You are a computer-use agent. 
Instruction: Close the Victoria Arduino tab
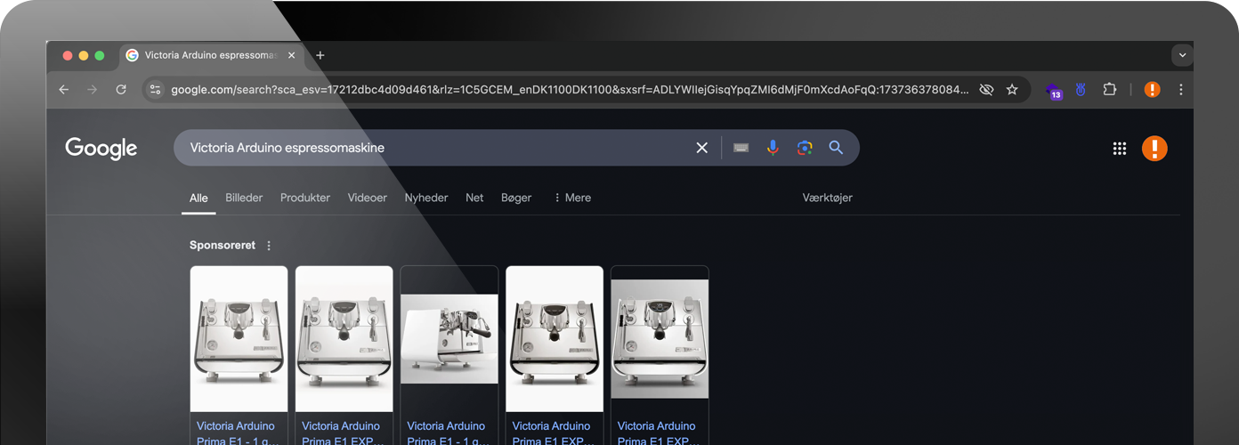click(x=291, y=55)
